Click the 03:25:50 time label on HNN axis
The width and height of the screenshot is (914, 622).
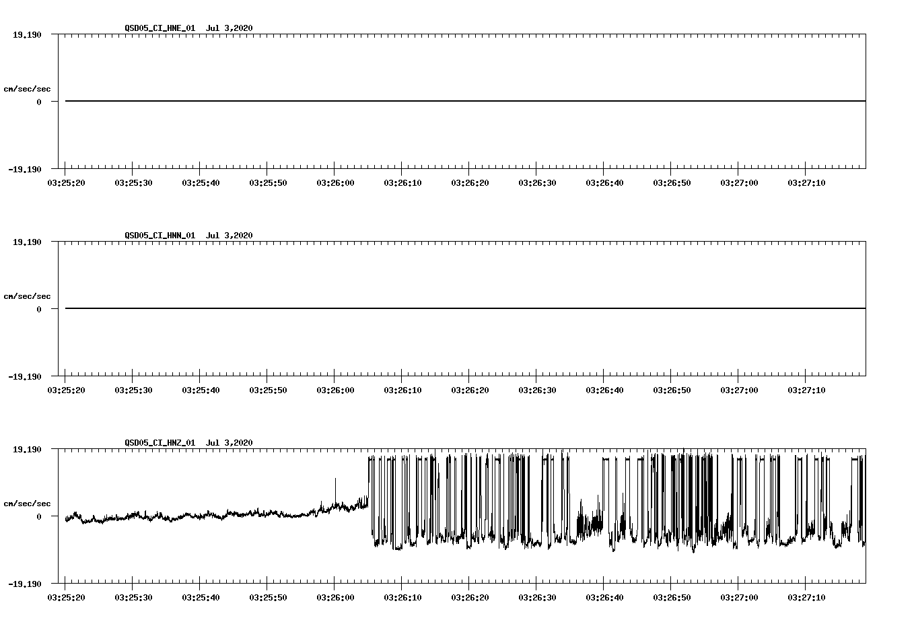267,390
